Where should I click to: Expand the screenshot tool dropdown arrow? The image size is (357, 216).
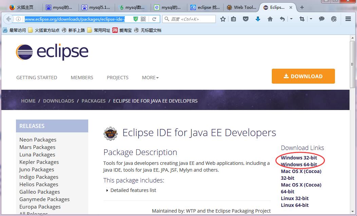pos(311,19)
